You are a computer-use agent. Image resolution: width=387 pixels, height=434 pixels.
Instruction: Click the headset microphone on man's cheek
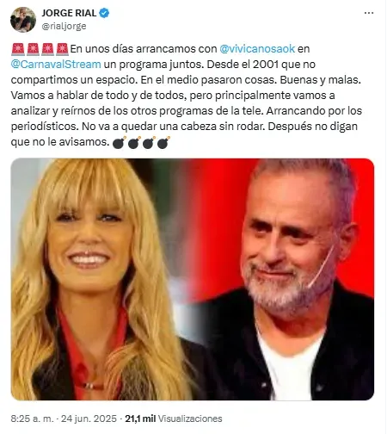point(322,265)
